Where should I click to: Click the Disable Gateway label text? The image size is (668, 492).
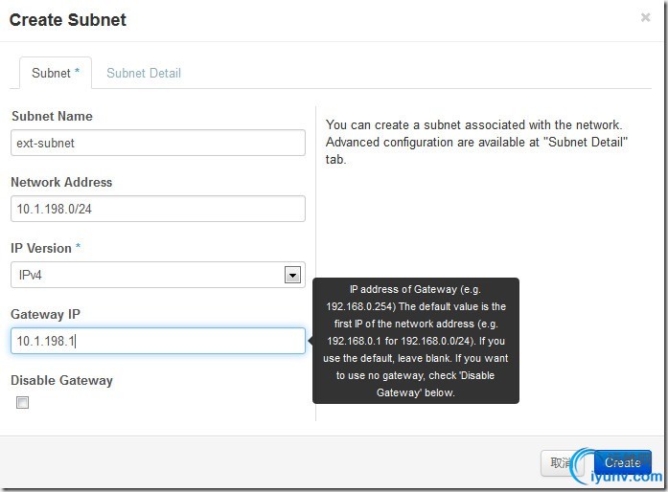[61, 380]
